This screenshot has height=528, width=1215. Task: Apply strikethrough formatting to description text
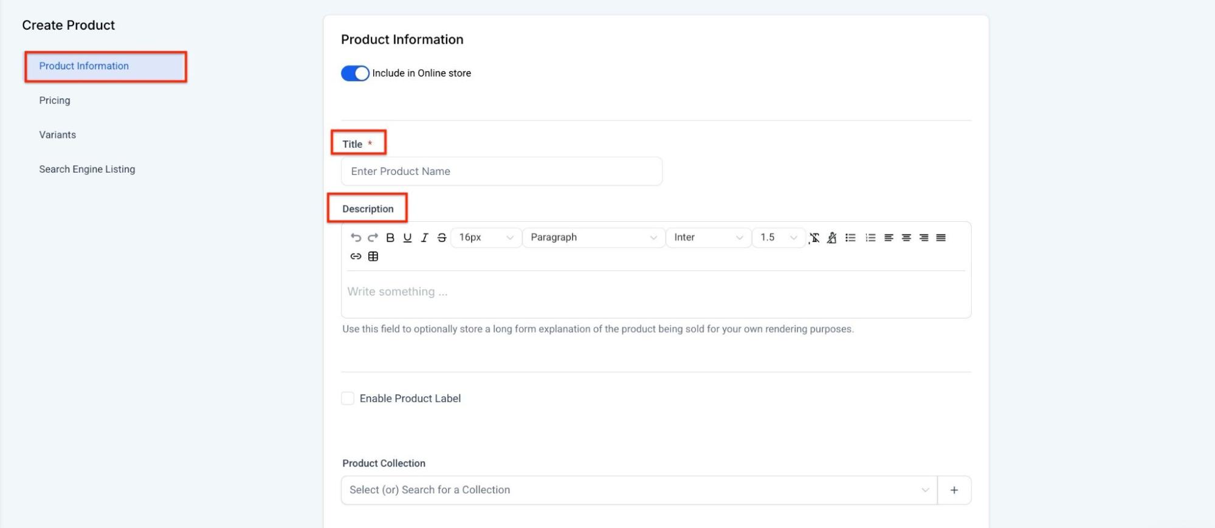(442, 238)
